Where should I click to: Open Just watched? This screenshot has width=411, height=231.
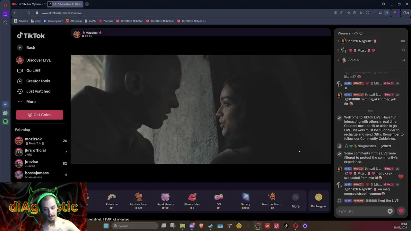[34, 91]
